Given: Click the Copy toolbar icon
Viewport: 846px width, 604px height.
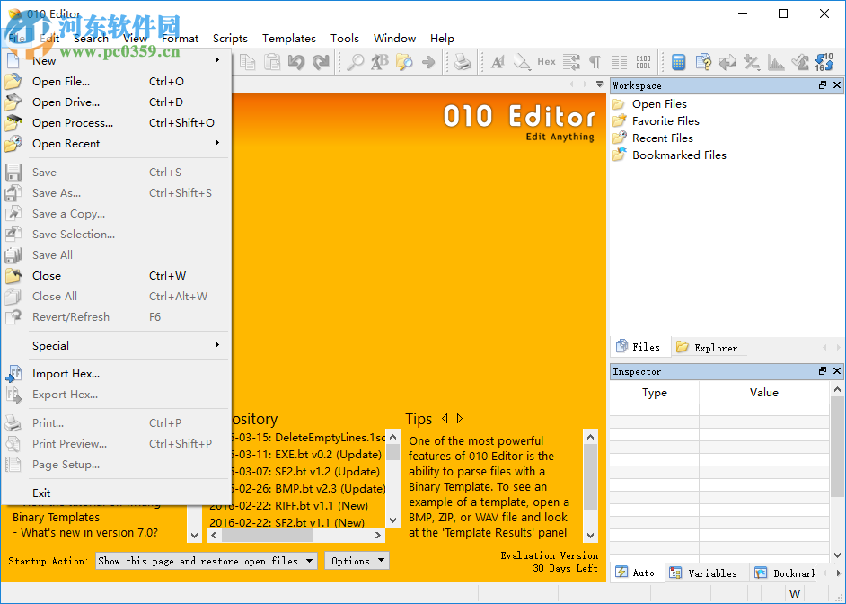Looking at the screenshot, I should tap(247, 62).
